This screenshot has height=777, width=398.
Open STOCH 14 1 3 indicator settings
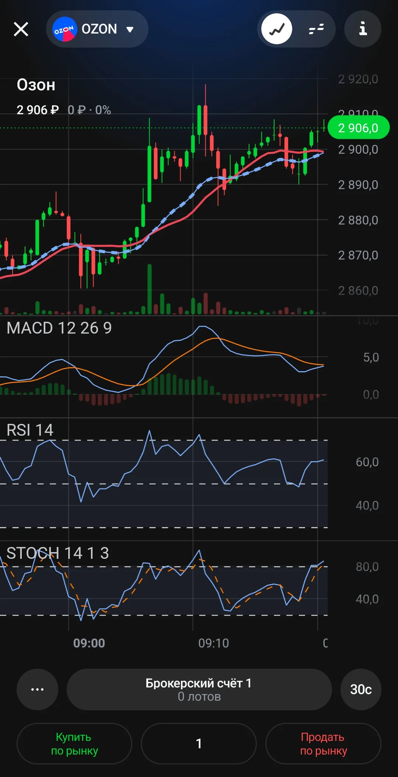pyautogui.click(x=57, y=553)
